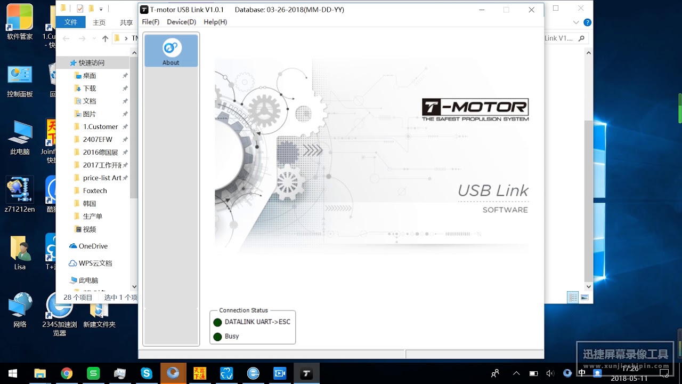Open the Windows Start menu
This screenshot has height=384, width=682.
(x=13, y=373)
